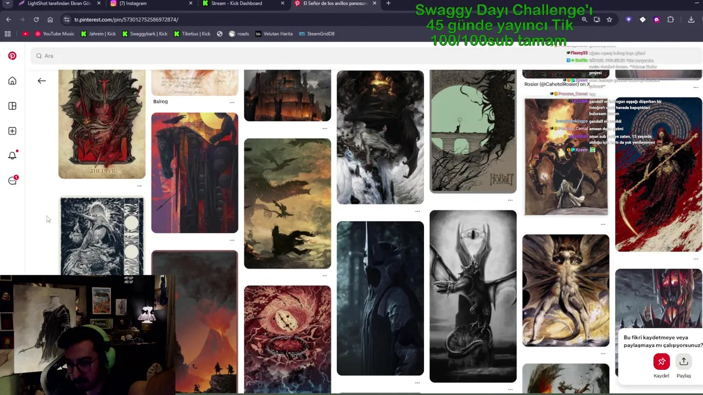This screenshot has height=395, width=703.
Task: Close the Stream - Kick Dashboard tab
Action: (283, 3)
